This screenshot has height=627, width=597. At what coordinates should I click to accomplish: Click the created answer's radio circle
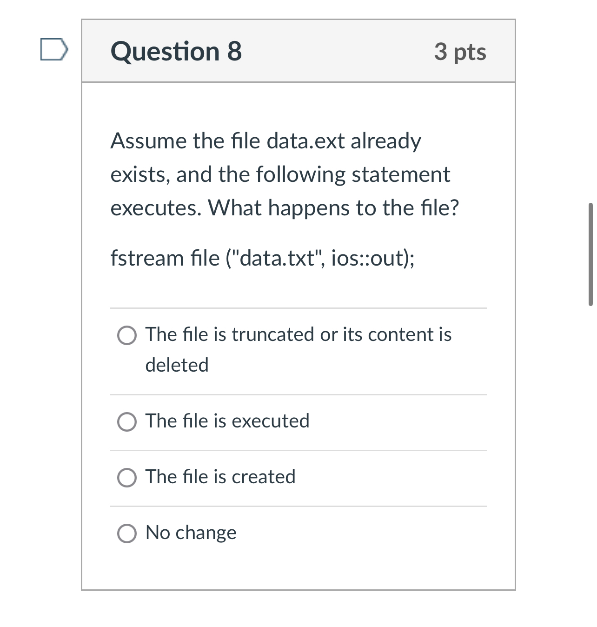tap(126, 477)
